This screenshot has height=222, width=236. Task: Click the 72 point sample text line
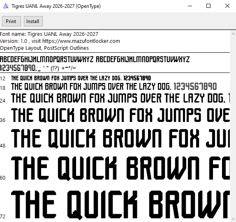pyautogui.click(x=120, y=205)
